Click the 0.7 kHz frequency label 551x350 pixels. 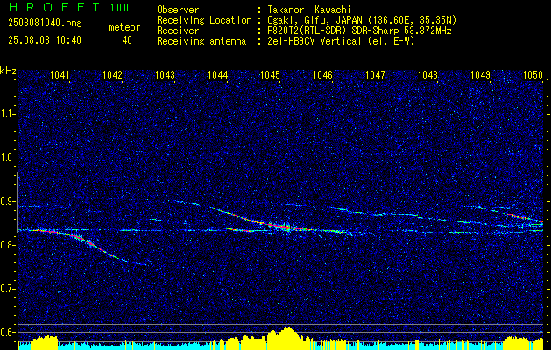(x=7, y=289)
